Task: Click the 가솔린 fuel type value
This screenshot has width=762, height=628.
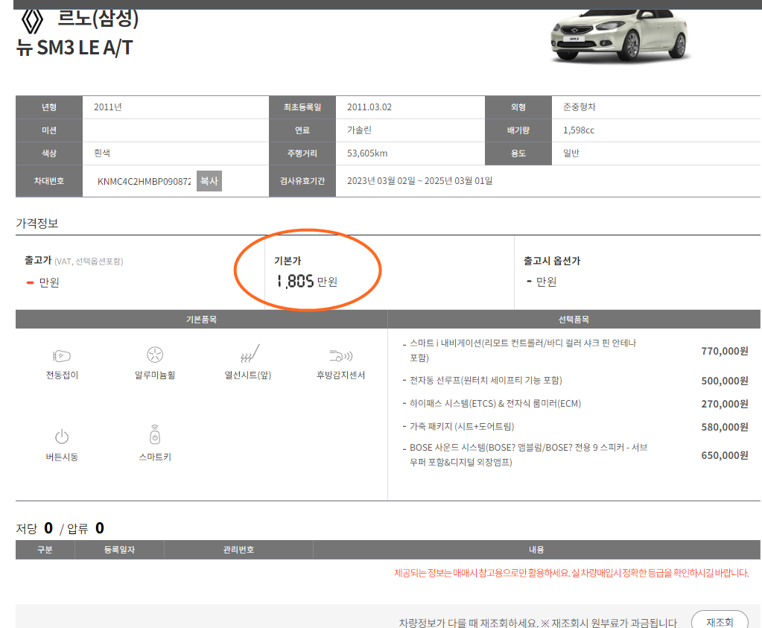Action: (359, 130)
